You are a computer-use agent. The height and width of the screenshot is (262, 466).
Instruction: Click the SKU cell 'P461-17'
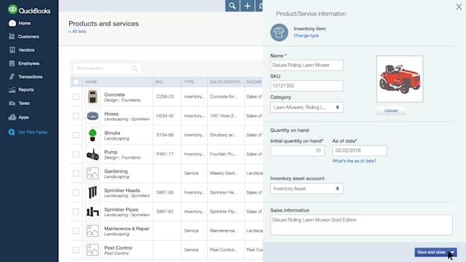[165, 154]
